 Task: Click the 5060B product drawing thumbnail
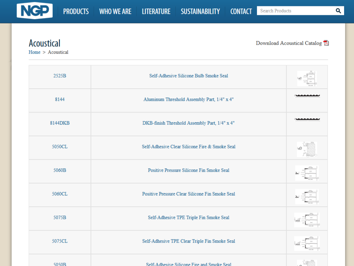point(307,173)
